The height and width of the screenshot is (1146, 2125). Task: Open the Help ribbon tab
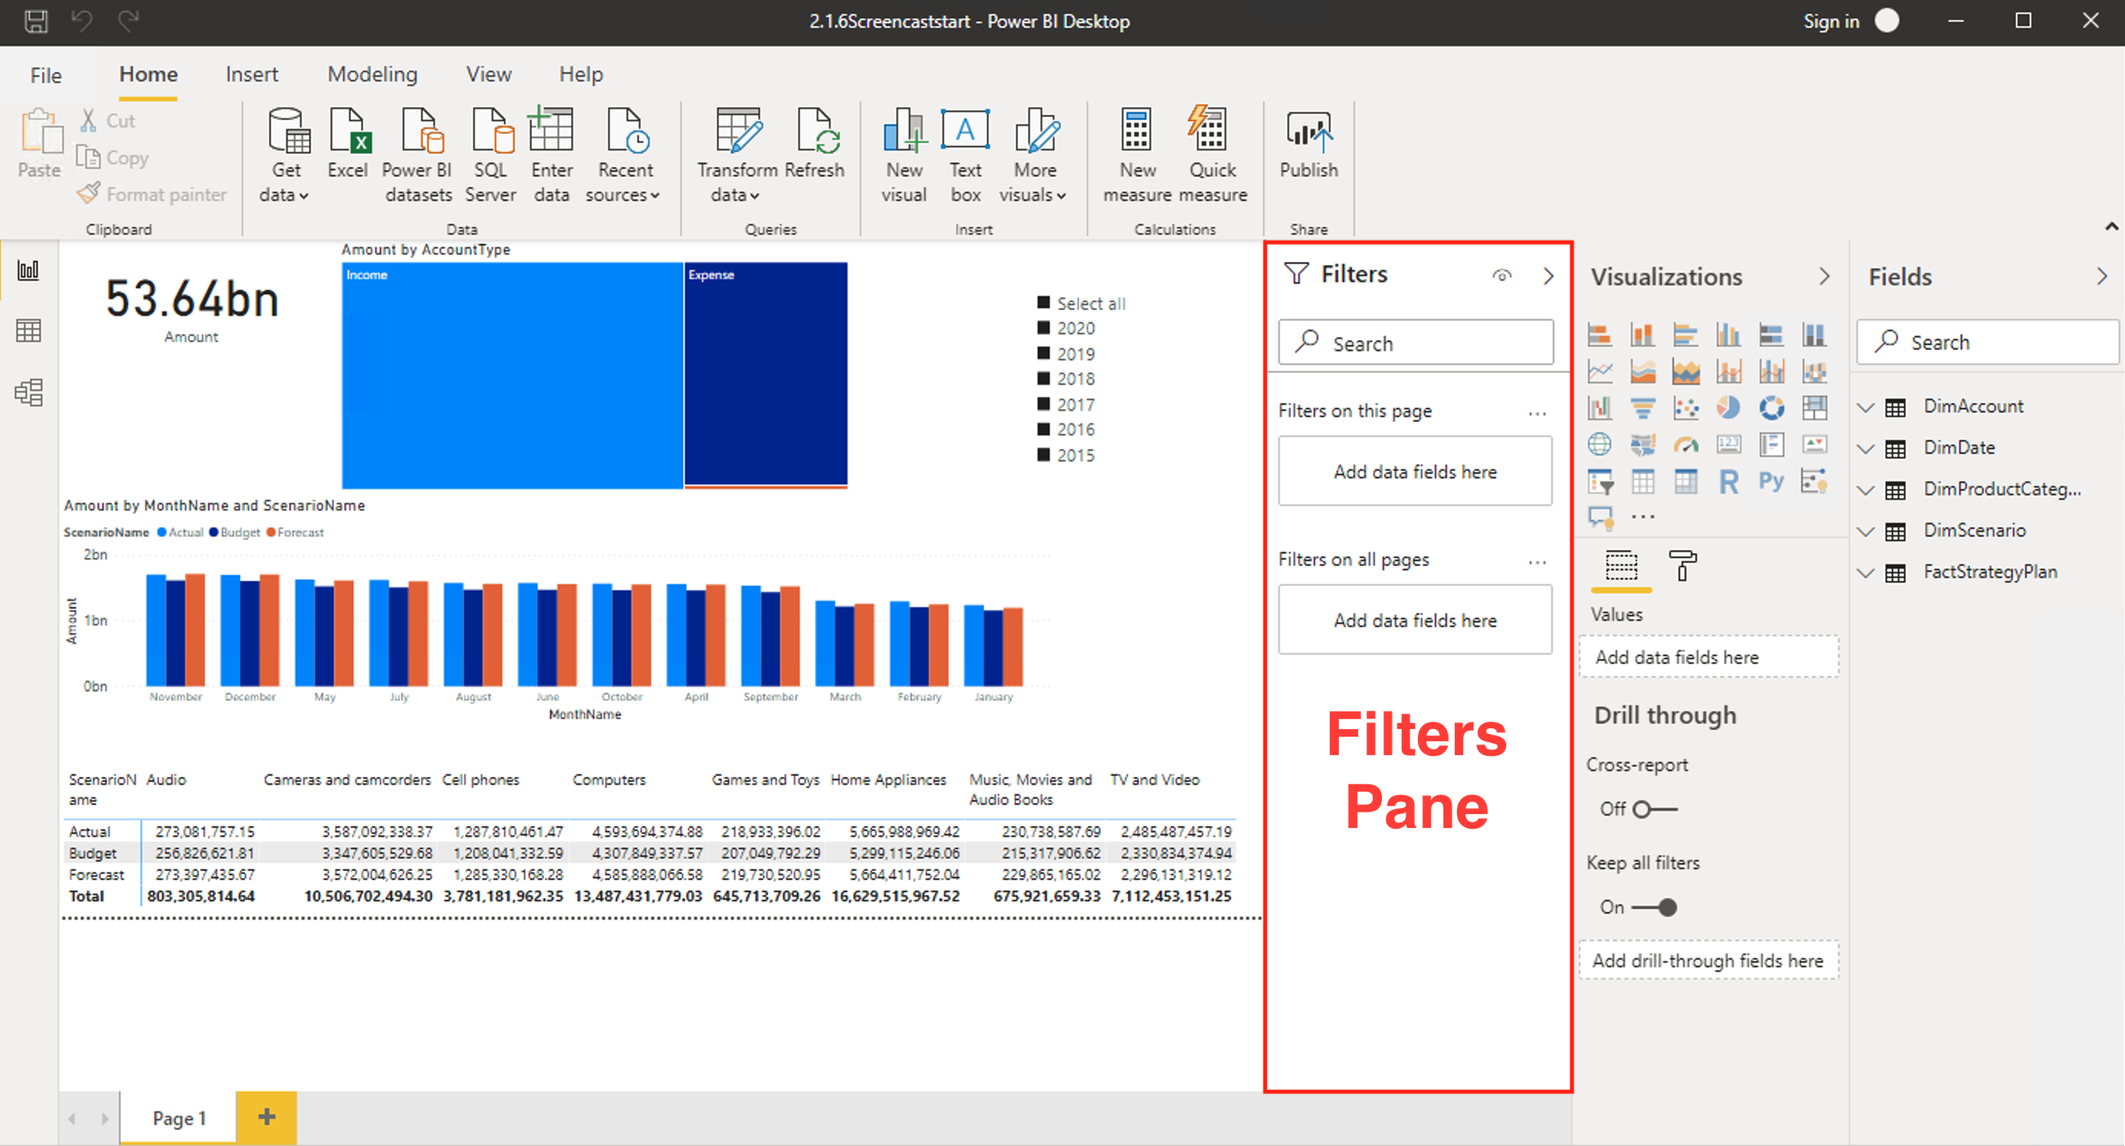581,74
